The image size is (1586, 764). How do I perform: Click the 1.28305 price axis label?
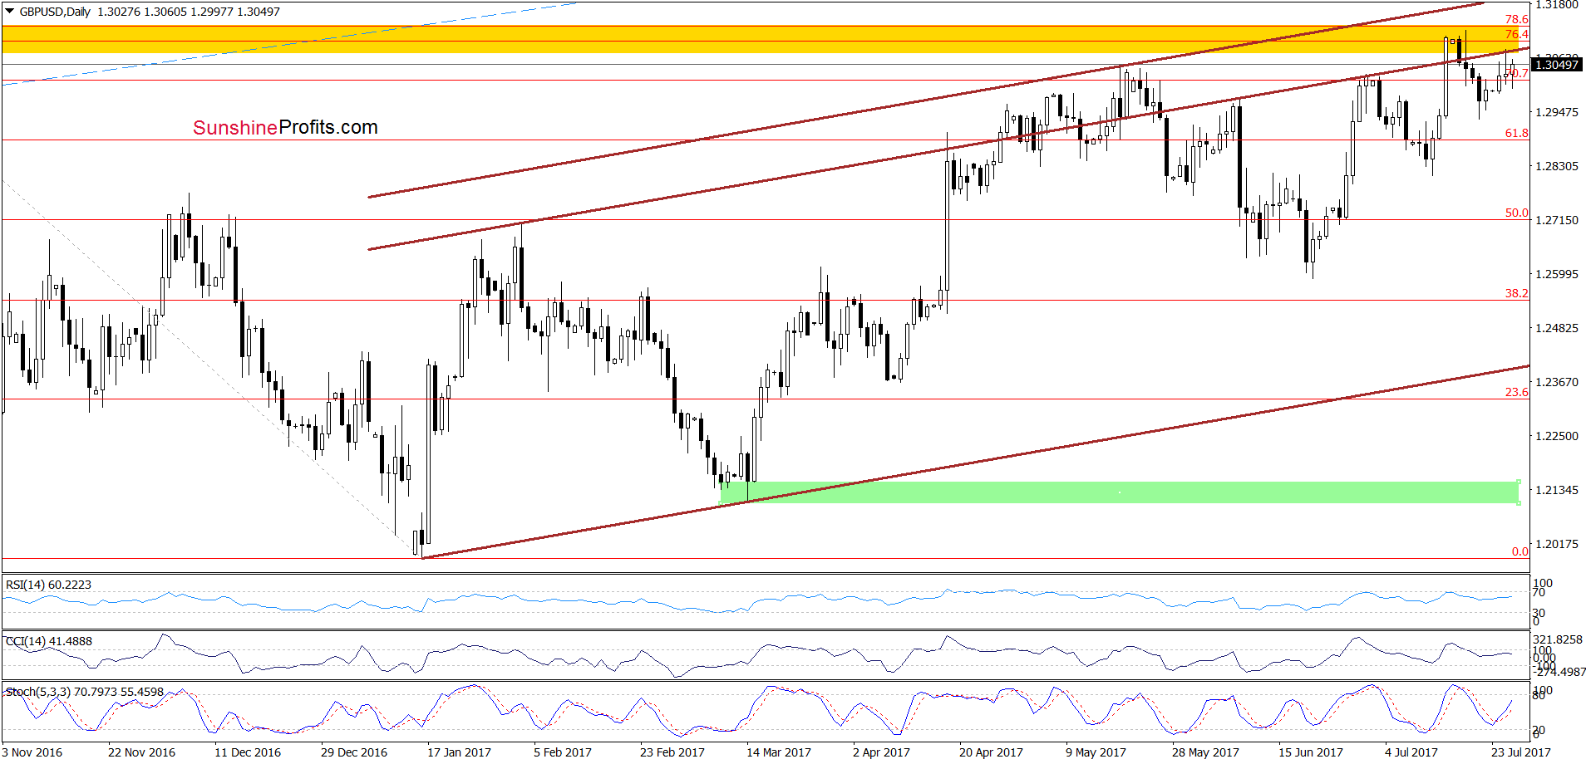(x=1557, y=166)
